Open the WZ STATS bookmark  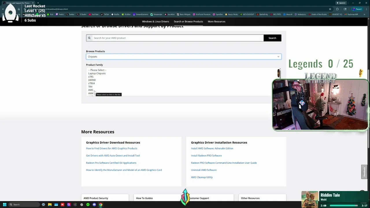click(x=275, y=14)
